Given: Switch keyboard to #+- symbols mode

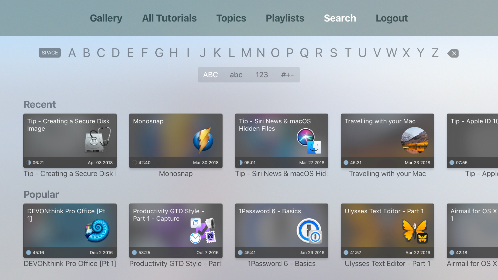Looking at the screenshot, I should pyautogui.click(x=287, y=75).
